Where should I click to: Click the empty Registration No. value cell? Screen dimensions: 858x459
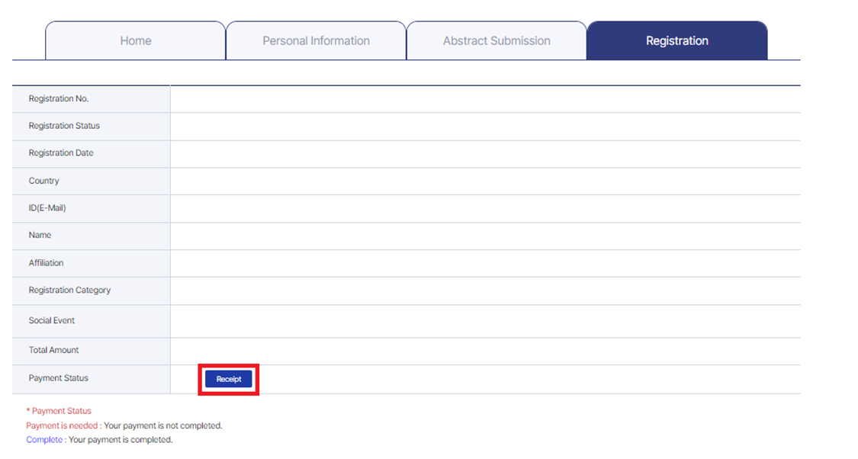[485, 99]
